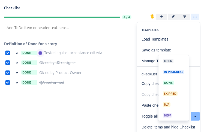
Task: Pick the SKIPPED status label
Action: coord(170,94)
